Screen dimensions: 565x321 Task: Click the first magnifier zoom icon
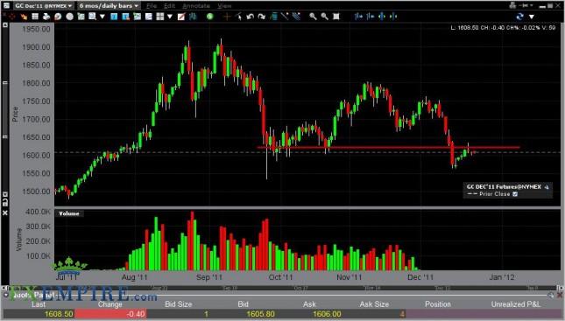coord(313,17)
